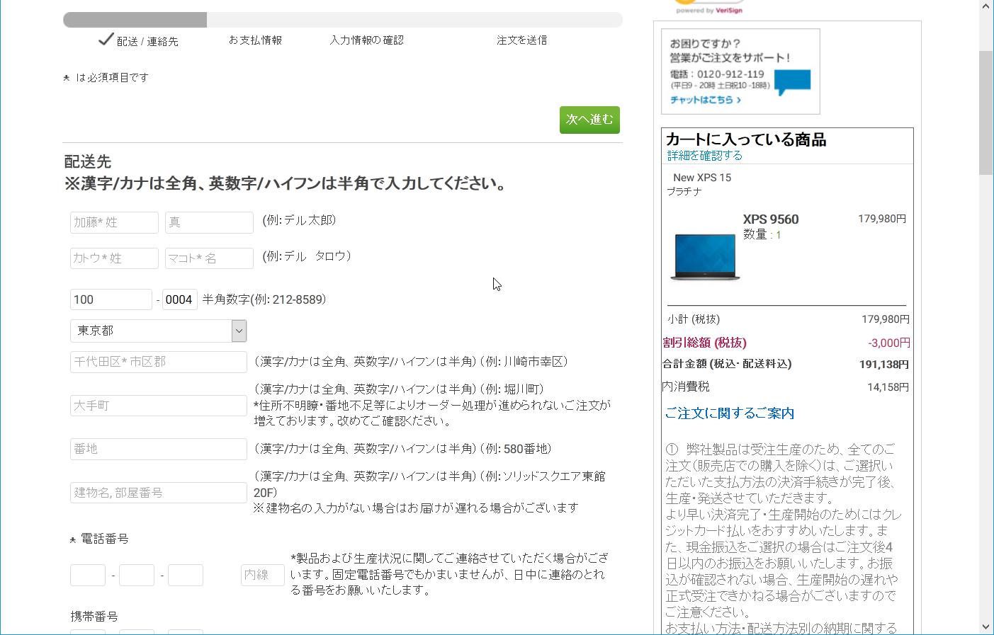The image size is (994, 635).
Task: Click the checkmark icon beside 配送 / 連絡先
Action: 106,39
